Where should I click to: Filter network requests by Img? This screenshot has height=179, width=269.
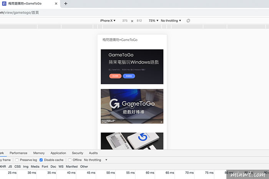tap(26, 166)
